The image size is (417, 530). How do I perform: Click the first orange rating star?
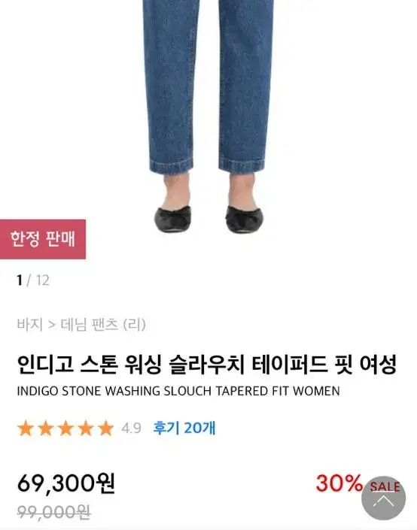26,429
